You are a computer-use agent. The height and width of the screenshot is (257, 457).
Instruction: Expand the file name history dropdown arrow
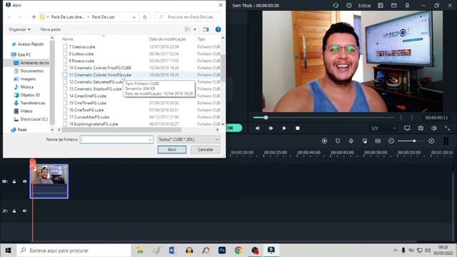point(150,140)
